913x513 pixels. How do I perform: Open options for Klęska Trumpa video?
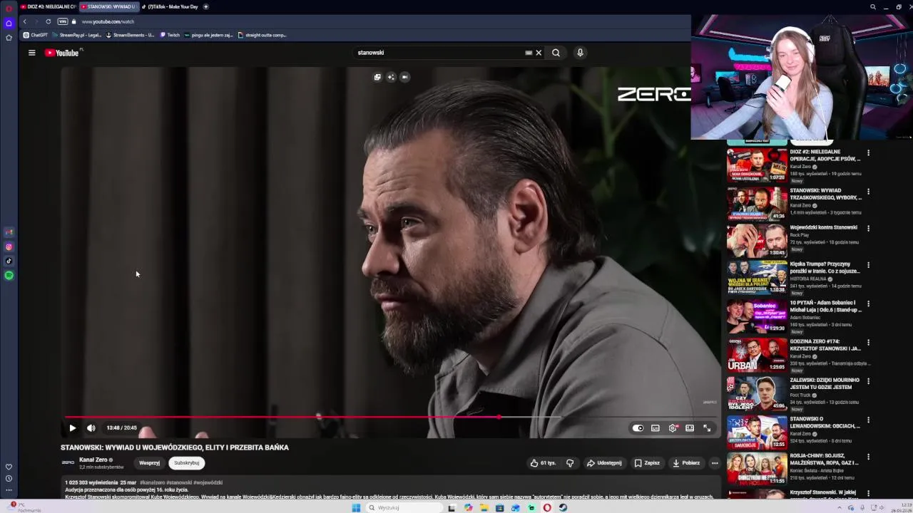click(868, 266)
